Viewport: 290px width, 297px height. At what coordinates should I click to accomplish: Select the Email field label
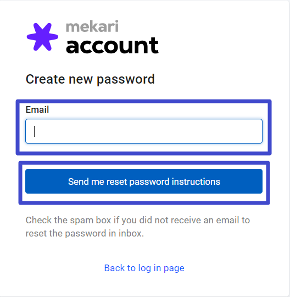click(37, 109)
